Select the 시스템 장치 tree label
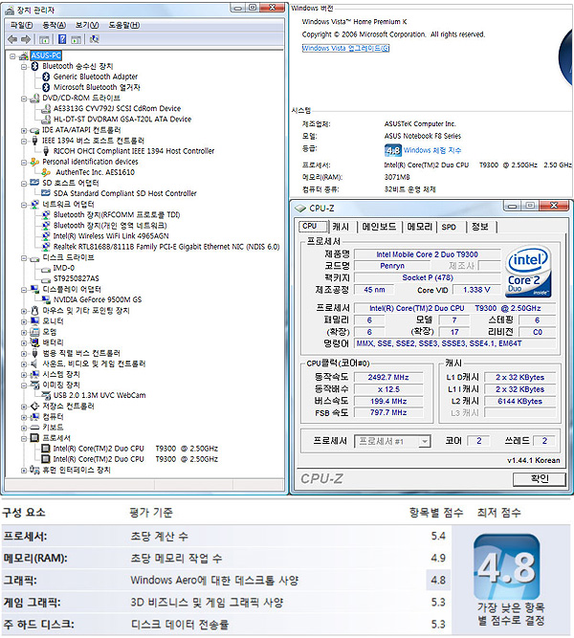Viewport: 574px width, 638px height. [x=61, y=374]
